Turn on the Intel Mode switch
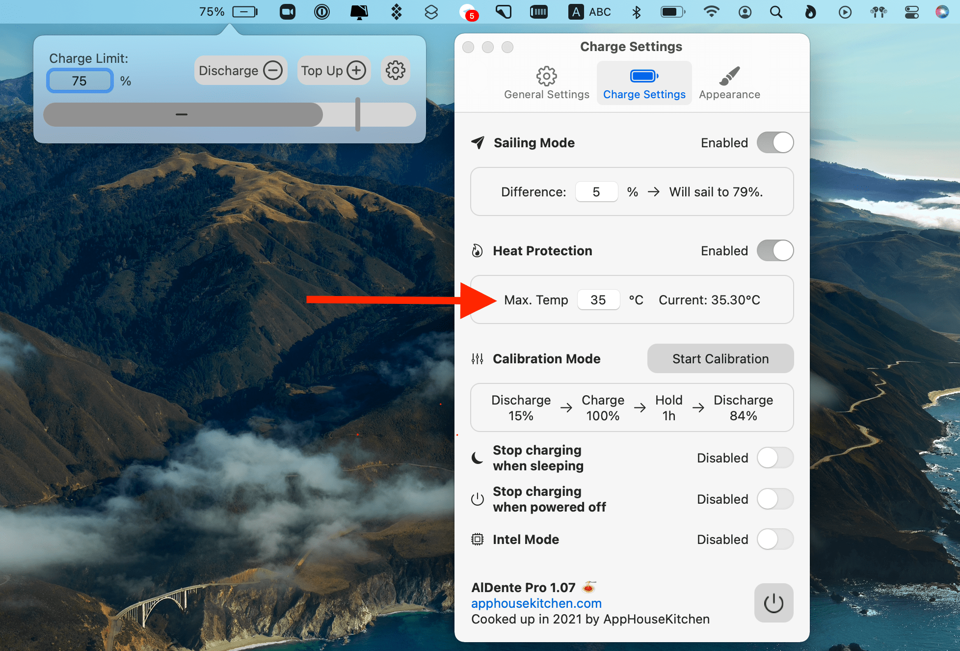Screen dimensions: 960x651 click(775, 539)
